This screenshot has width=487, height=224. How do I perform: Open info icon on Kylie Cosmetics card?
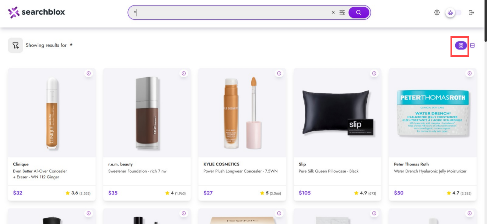coord(279,73)
